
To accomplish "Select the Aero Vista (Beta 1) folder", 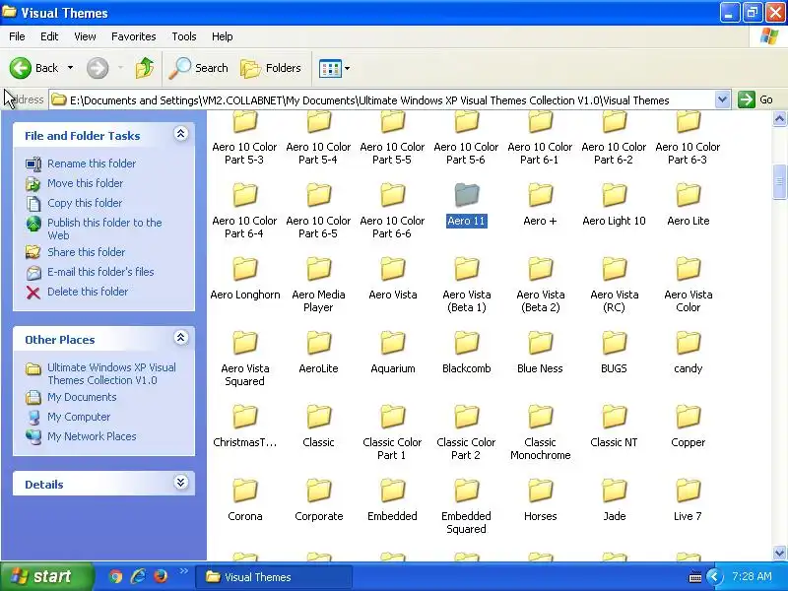I will pos(466,285).
